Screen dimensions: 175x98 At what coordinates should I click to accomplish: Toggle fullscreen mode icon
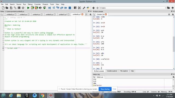[x=79, y=8]
